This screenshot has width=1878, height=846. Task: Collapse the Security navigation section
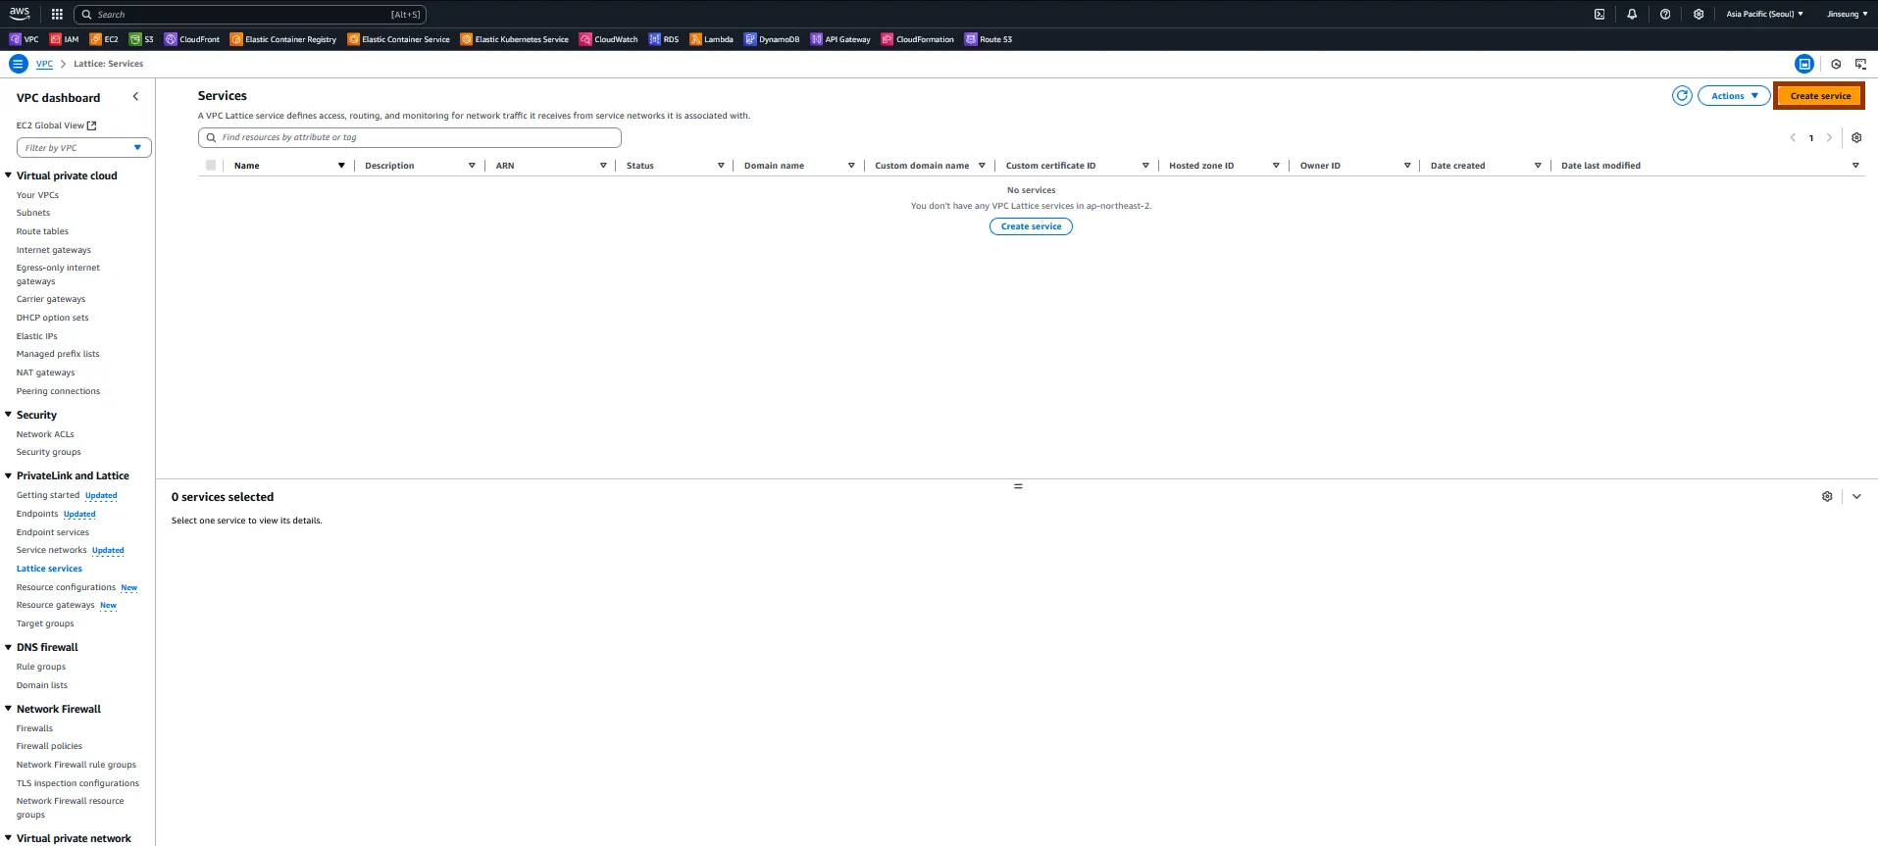pyautogui.click(x=9, y=415)
